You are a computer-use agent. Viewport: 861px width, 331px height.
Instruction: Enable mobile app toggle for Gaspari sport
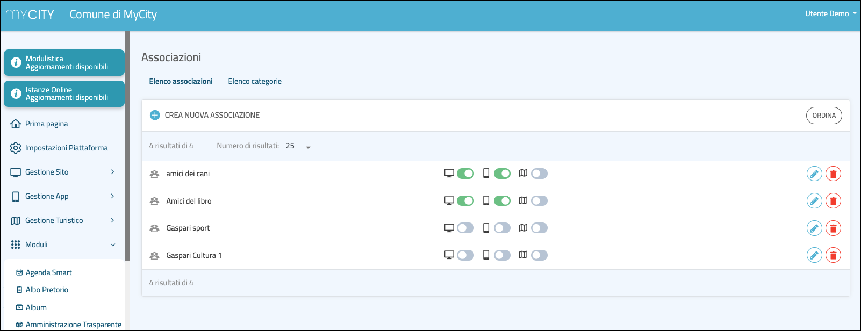[502, 228]
